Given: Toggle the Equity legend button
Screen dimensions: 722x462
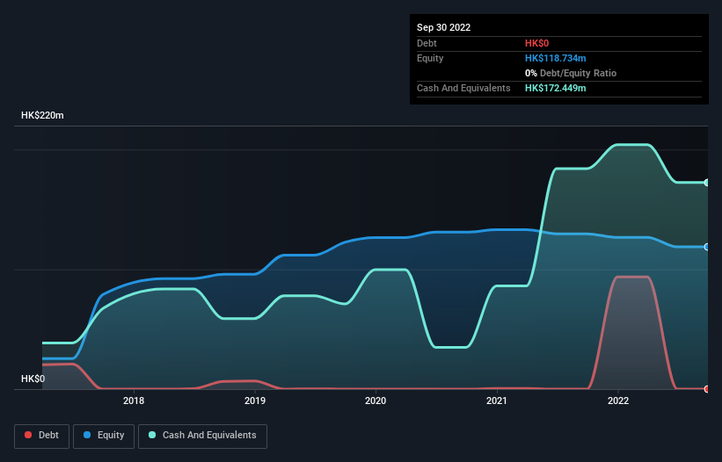Looking at the screenshot, I should 104,436.
